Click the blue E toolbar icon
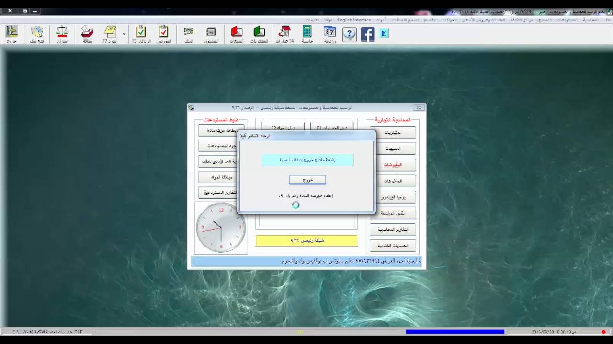Image resolution: width=613 pixels, height=344 pixels. tap(383, 33)
